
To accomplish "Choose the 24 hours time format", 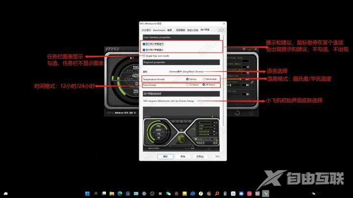I will [203, 85].
